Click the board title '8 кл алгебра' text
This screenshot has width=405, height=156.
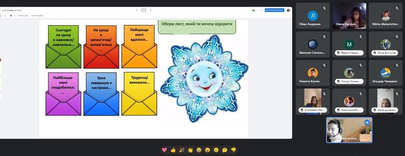pos(12,10)
